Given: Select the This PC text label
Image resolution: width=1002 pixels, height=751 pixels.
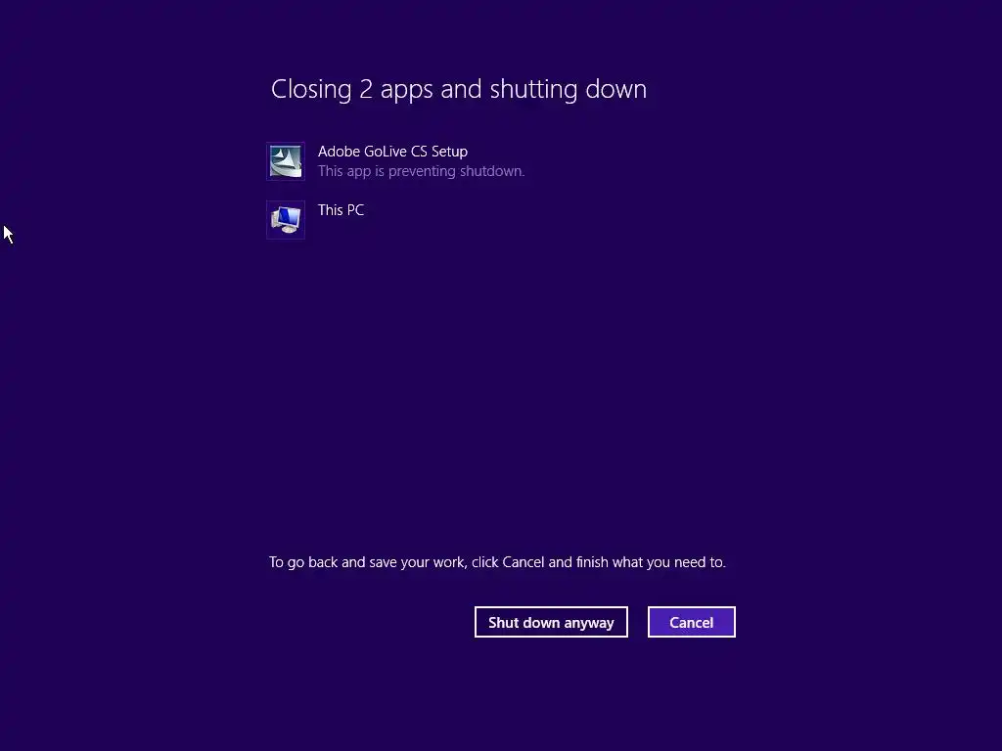Looking at the screenshot, I should [341, 210].
